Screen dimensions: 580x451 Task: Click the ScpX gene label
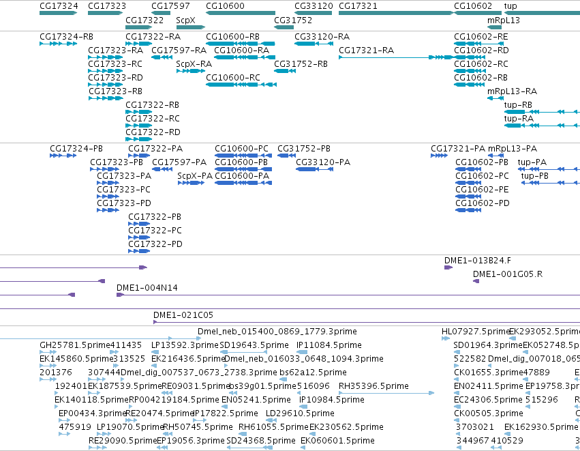click(185, 20)
